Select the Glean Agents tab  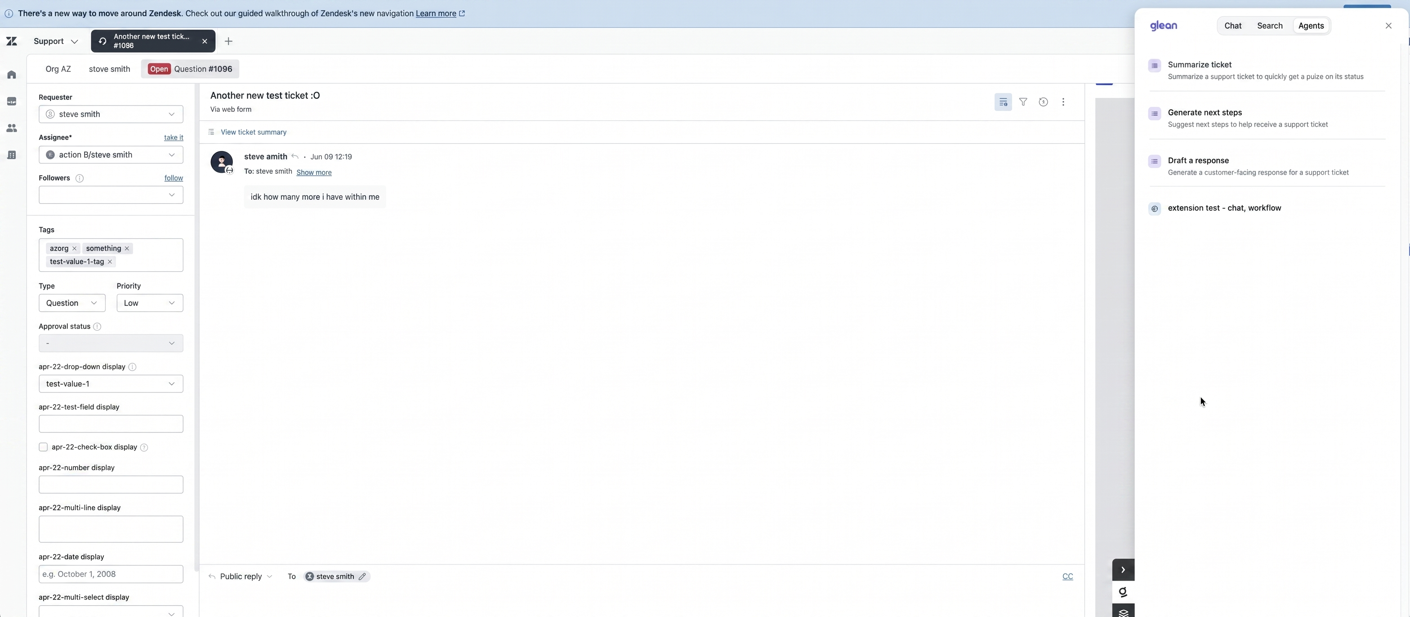(1311, 26)
